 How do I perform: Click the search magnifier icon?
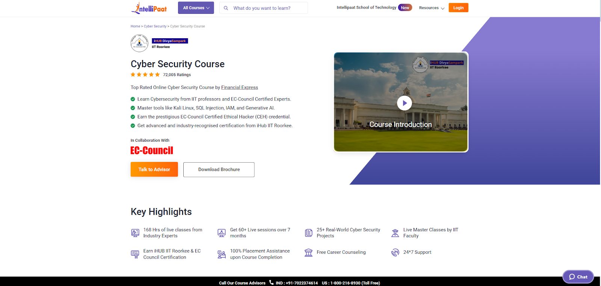point(226,8)
